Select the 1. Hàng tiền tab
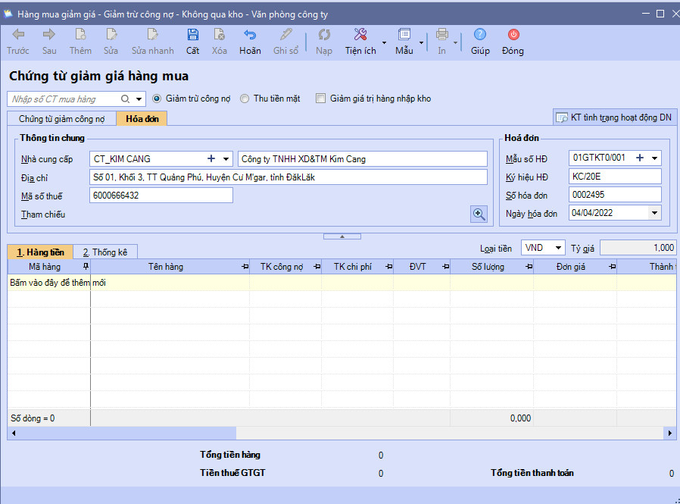Screen dimensions: 680x504 [x=40, y=252]
